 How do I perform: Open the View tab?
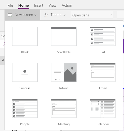[x=52, y=5]
